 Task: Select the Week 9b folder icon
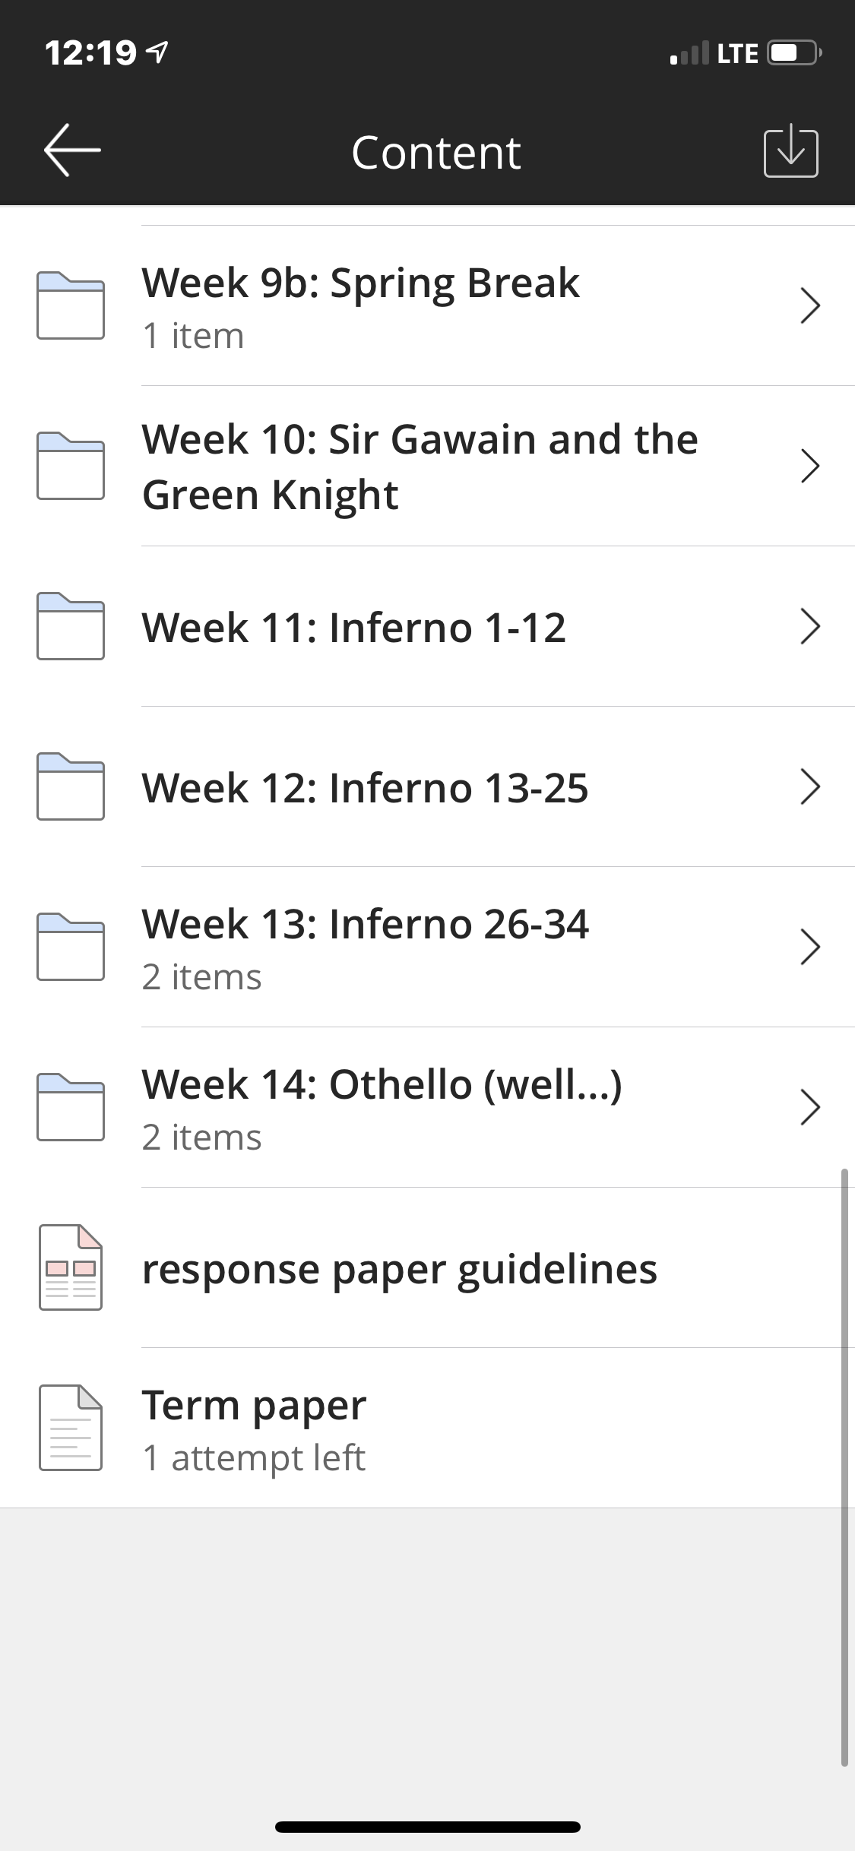(x=71, y=305)
